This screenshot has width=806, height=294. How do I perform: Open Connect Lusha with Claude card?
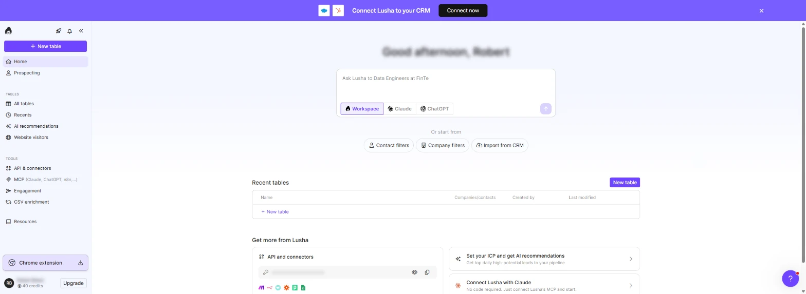[x=544, y=285]
